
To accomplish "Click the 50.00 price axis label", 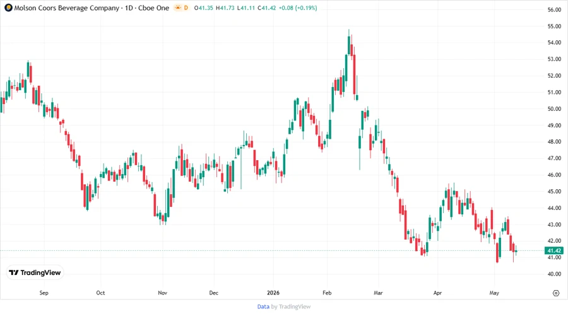I will pyautogui.click(x=554, y=109).
